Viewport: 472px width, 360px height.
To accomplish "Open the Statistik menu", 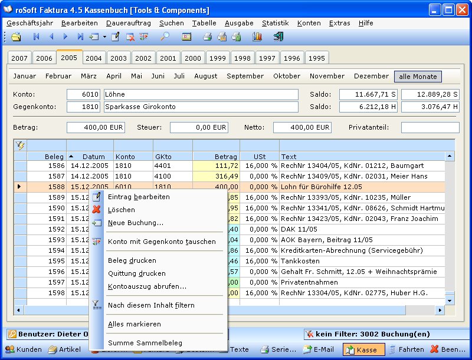I will click(x=275, y=23).
